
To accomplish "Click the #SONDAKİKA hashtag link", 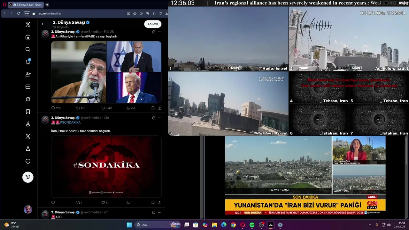I will point(70,122).
